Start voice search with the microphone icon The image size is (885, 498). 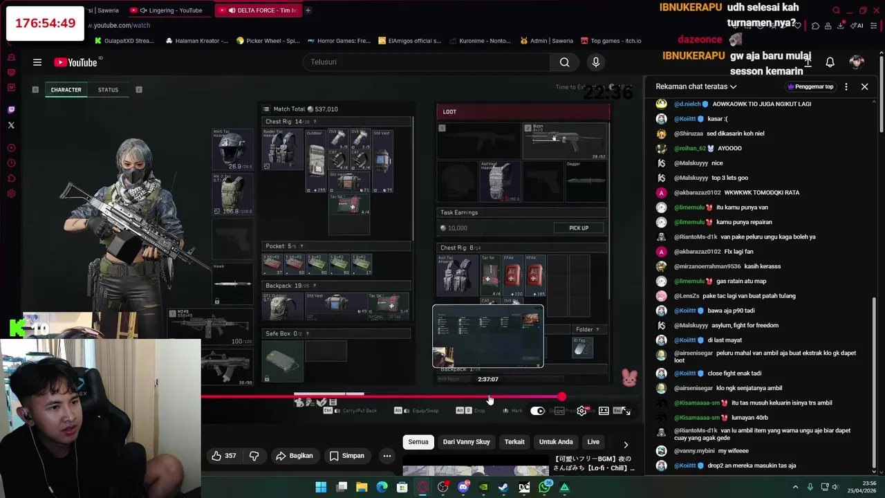coord(596,62)
